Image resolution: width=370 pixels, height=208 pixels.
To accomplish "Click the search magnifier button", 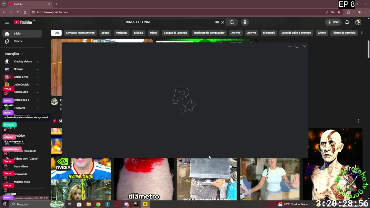I will coord(232,22).
